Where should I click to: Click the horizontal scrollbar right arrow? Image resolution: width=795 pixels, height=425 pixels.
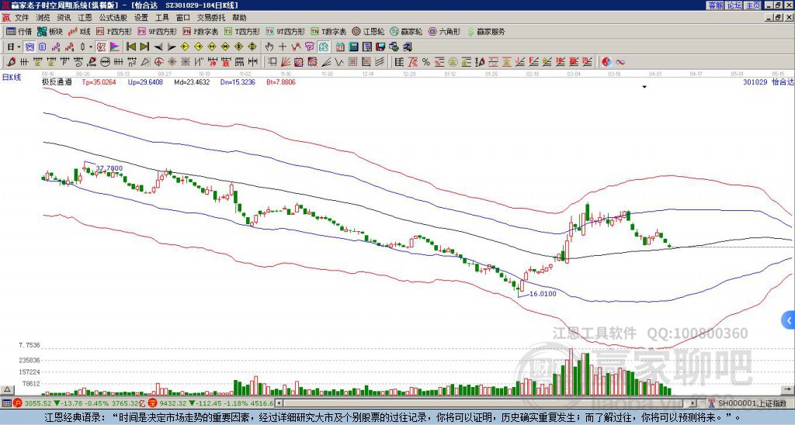(x=693, y=403)
